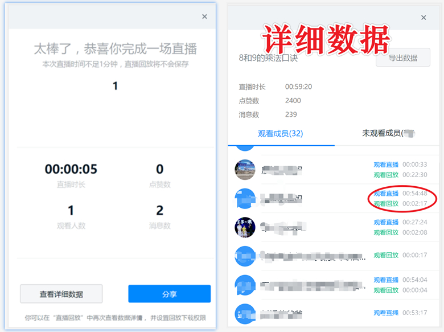Select the 消息数 value 239
The image size is (444, 332).
pos(291,114)
